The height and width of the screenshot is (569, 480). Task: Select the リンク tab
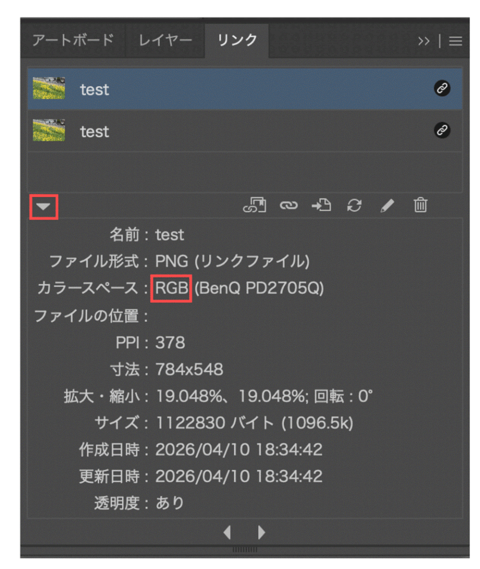click(237, 40)
